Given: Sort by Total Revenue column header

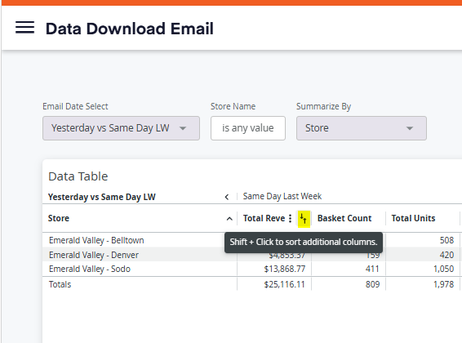Looking at the screenshot, I should 264,218.
